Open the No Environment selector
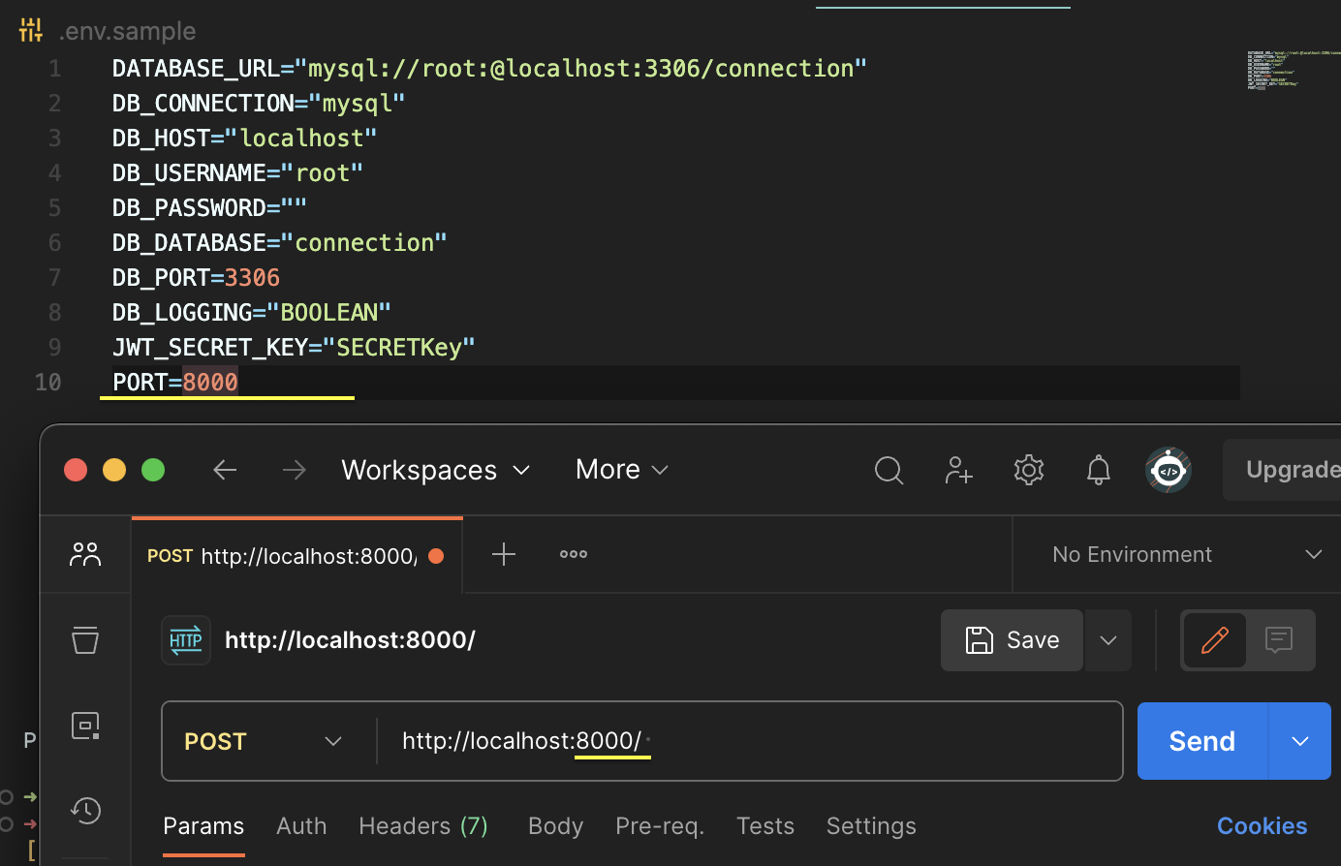 click(1187, 554)
